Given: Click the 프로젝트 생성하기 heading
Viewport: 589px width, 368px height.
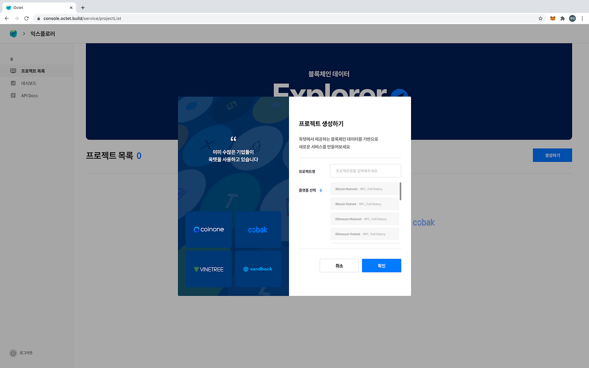Looking at the screenshot, I should click(x=321, y=124).
